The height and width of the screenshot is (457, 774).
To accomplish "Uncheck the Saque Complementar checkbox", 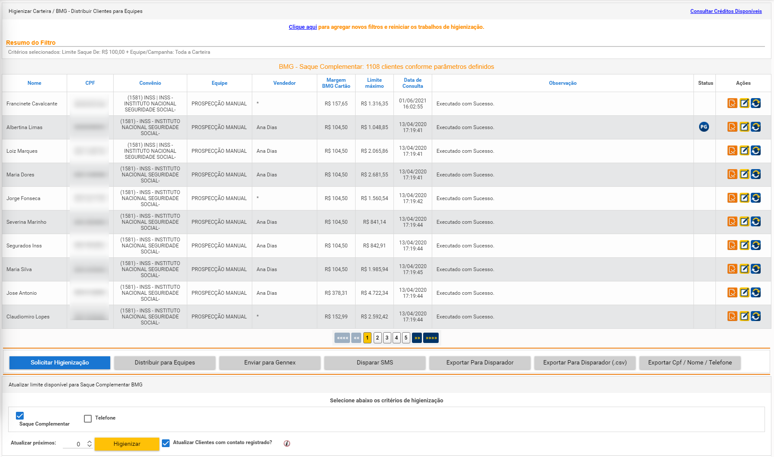I will pos(20,416).
